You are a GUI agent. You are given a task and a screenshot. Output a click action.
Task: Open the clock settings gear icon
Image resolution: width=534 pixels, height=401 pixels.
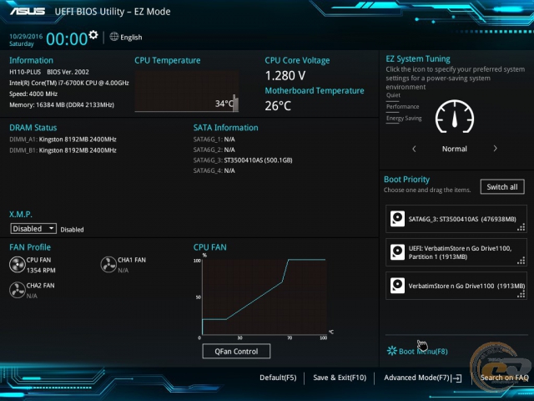coord(93,35)
